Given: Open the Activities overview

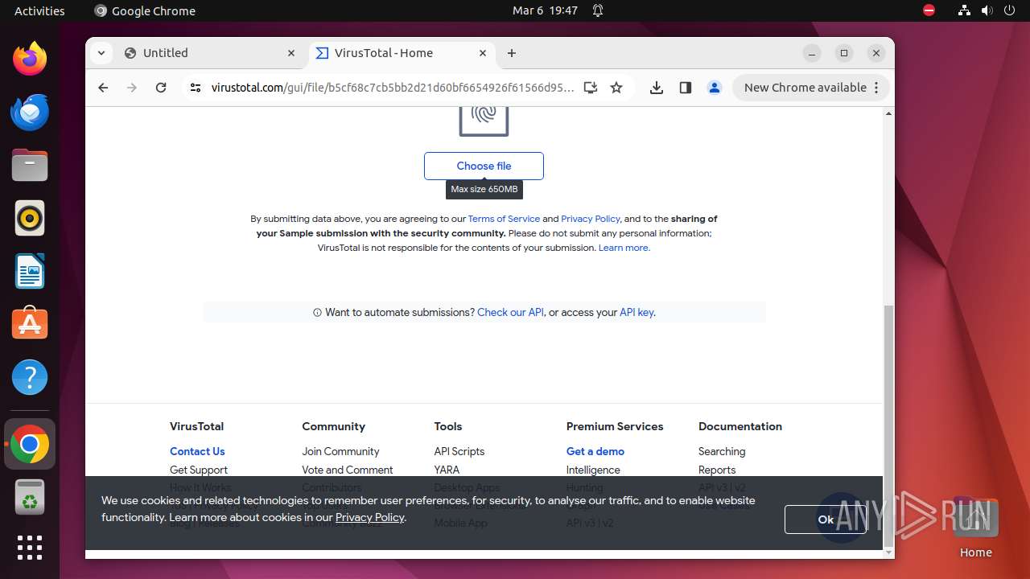Looking at the screenshot, I should [x=39, y=10].
